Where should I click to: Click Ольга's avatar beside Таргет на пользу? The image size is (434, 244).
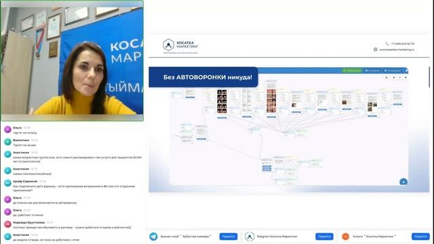pos(7,129)
